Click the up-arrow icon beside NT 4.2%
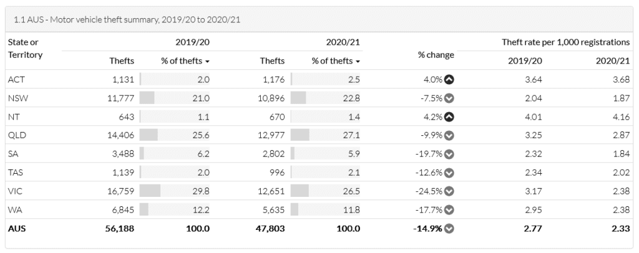Image resolution: width=639 pixels, height=253 pixels. 449,117
